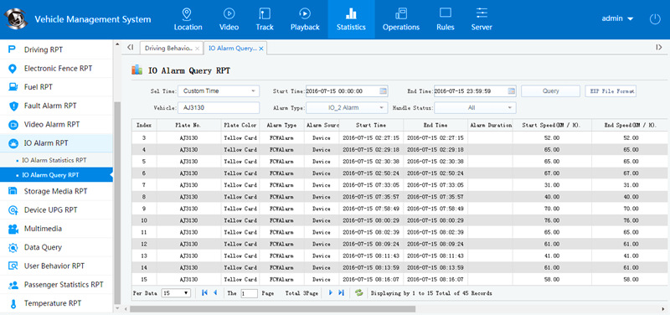Click the Query button
This screenshot has height=315, width=670.
tap(550, 91)
